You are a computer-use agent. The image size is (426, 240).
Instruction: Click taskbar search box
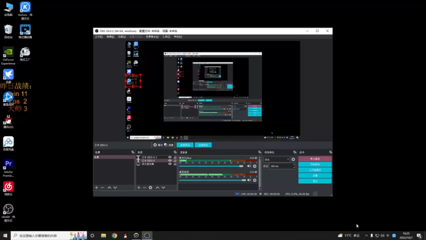click(49, 236)
